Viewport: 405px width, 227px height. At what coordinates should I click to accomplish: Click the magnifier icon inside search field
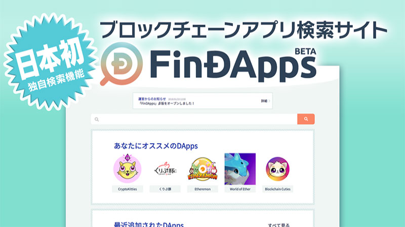pos(97,119)
